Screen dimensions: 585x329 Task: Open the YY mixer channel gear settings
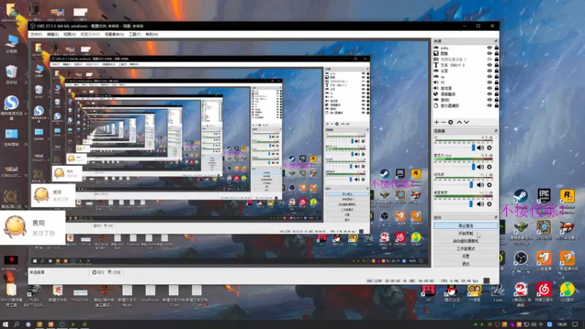click(489, 148)
